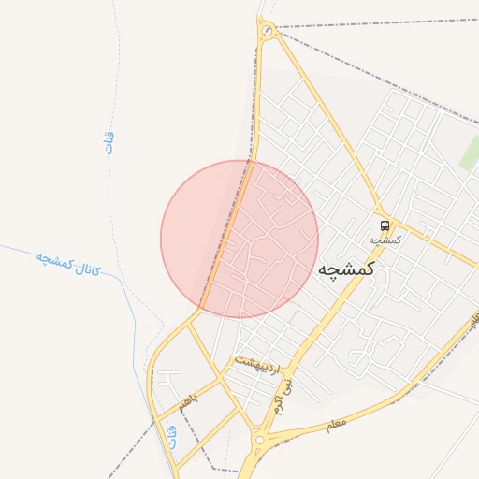Click the H-shaped white street at lower left

(x=167, y=378)
